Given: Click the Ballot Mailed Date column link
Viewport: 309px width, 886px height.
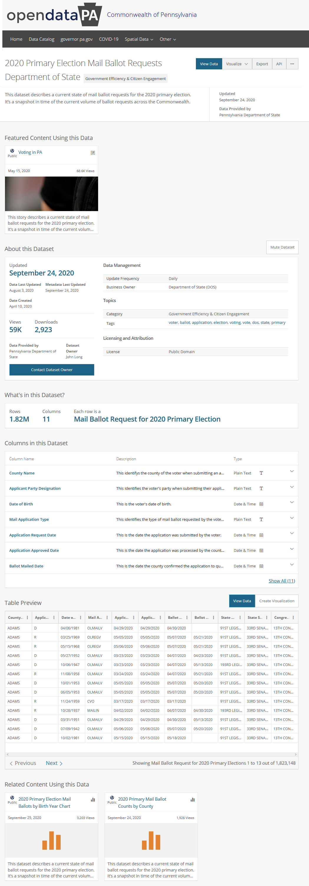Looking at the screenshot, I should point(26,566).
